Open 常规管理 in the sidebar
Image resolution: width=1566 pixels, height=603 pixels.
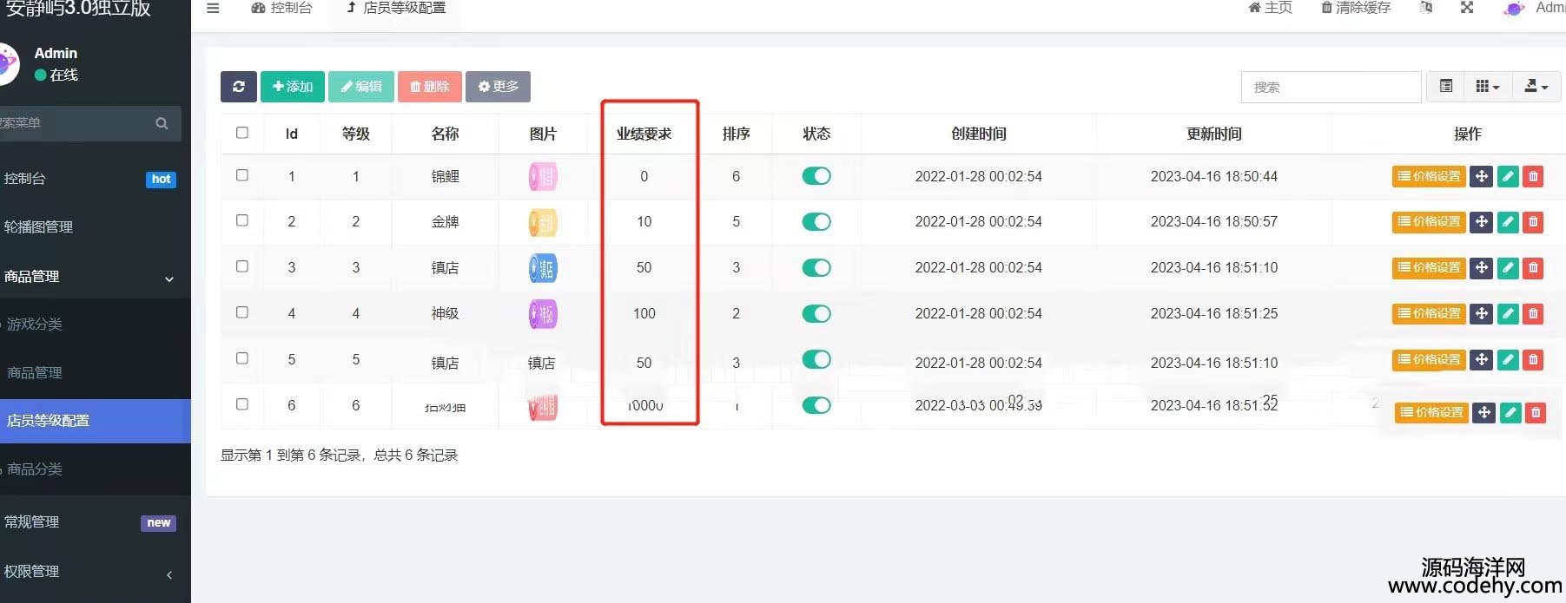(96, 522)
